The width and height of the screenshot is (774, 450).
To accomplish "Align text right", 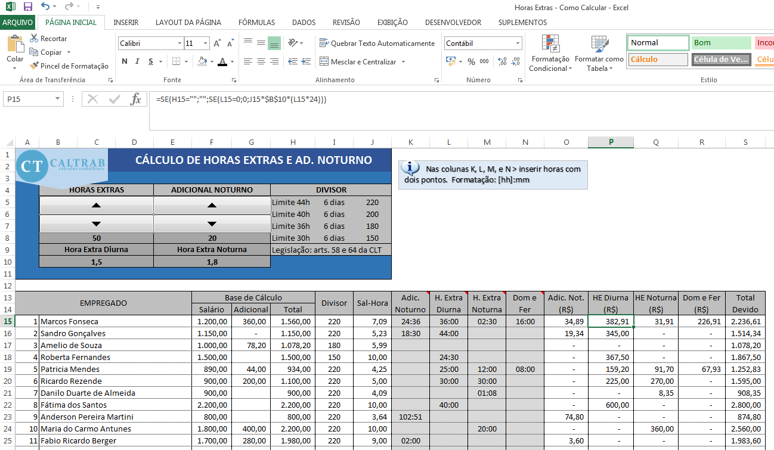I will point(274,61).
